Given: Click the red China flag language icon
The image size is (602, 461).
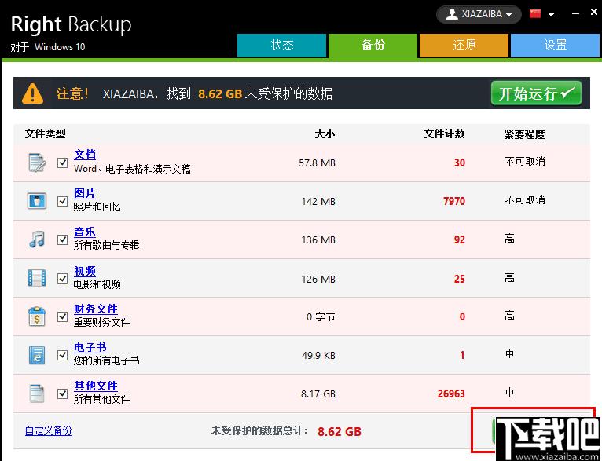Looking at the screenshot, I should (x=535, y=14).
